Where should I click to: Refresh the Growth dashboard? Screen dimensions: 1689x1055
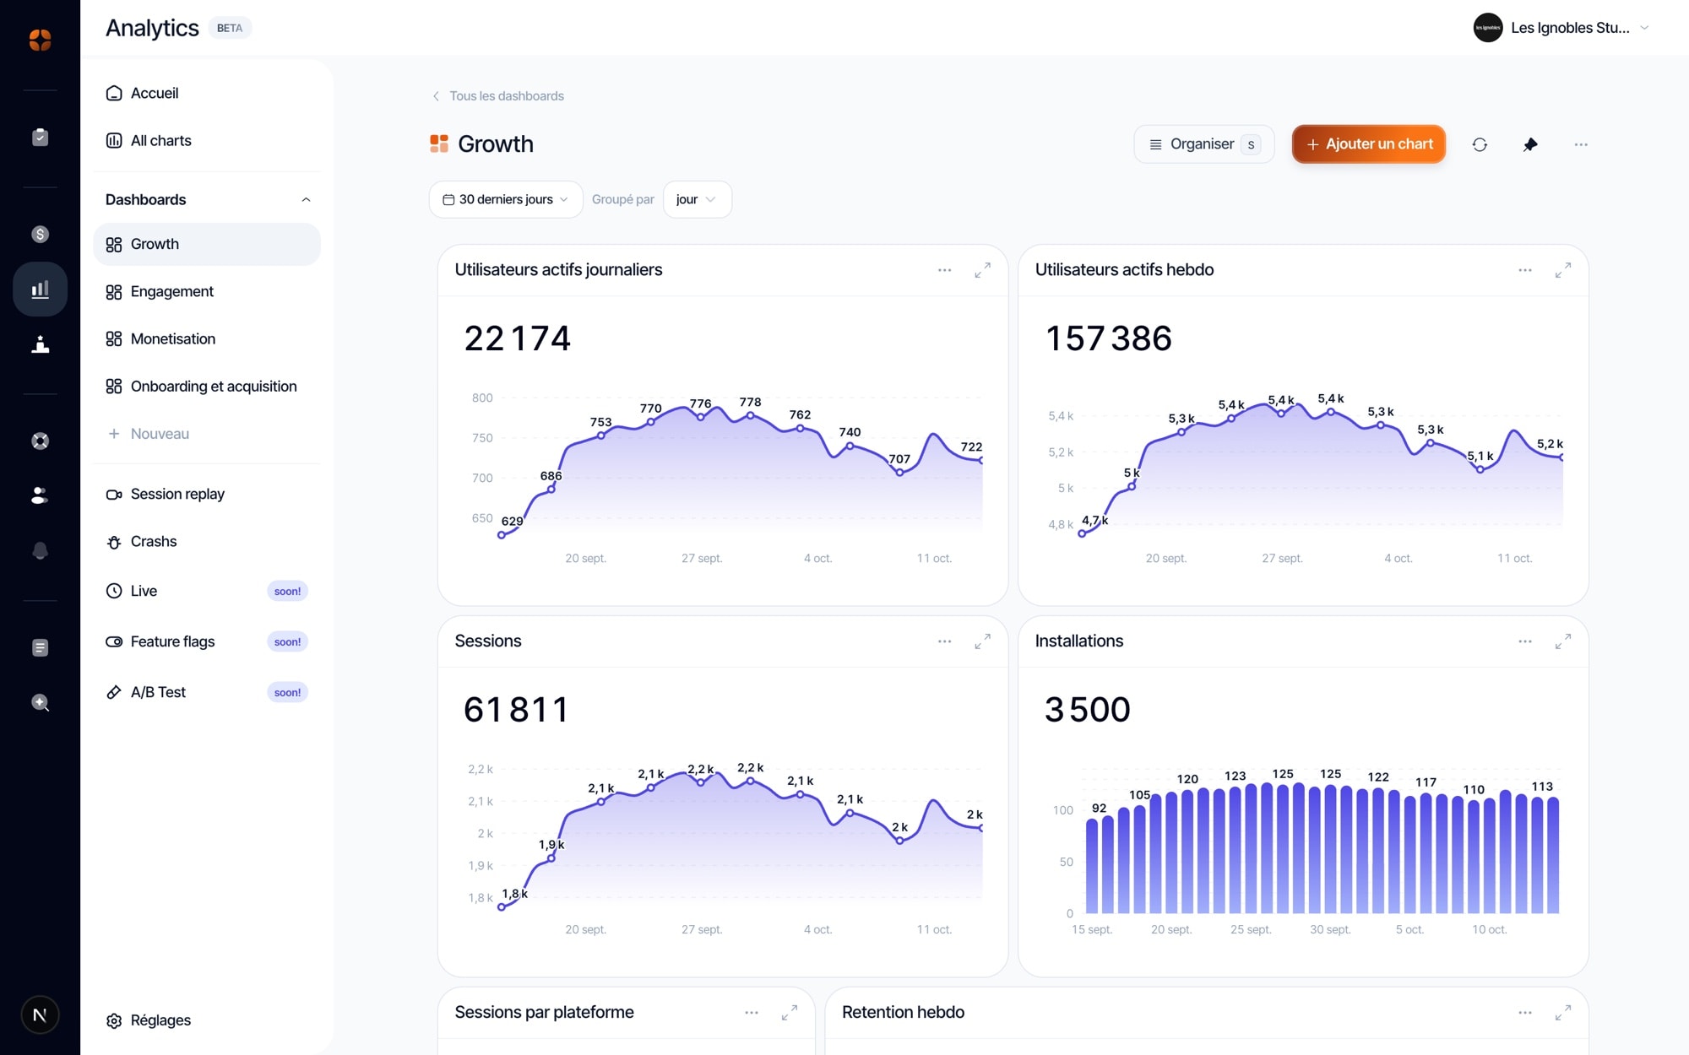(1480, 144)
